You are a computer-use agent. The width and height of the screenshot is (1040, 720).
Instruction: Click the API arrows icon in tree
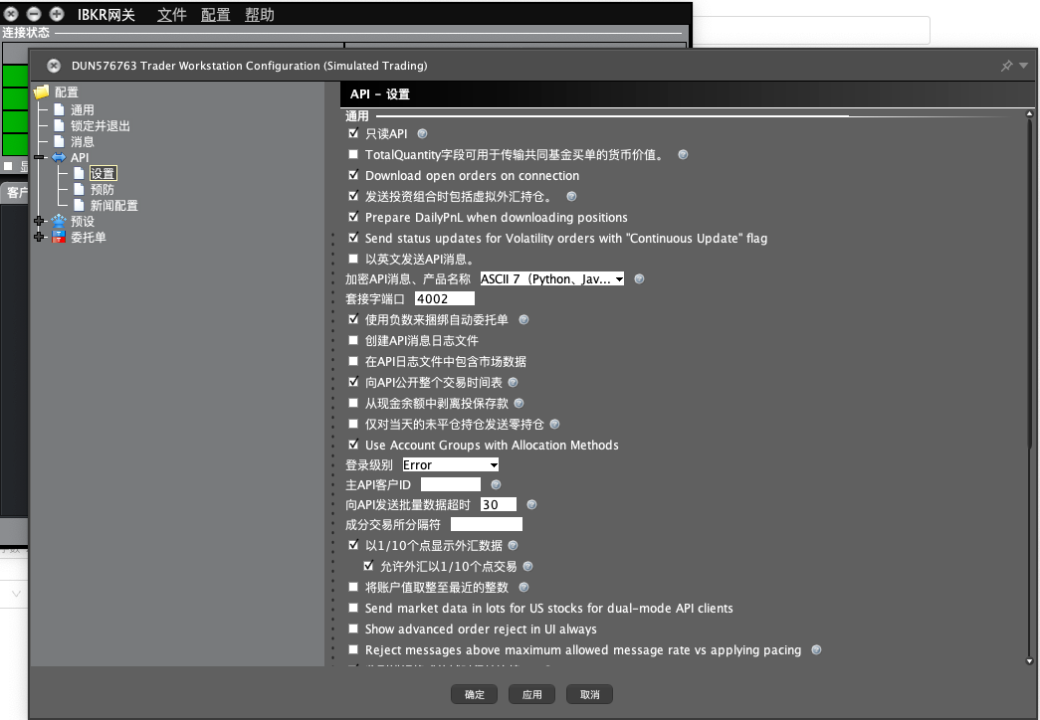(59, 157)
